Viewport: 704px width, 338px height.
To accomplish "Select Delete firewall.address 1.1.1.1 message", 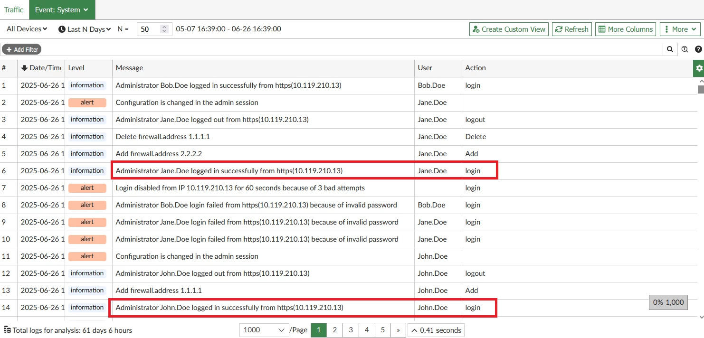I will point(163,137).
